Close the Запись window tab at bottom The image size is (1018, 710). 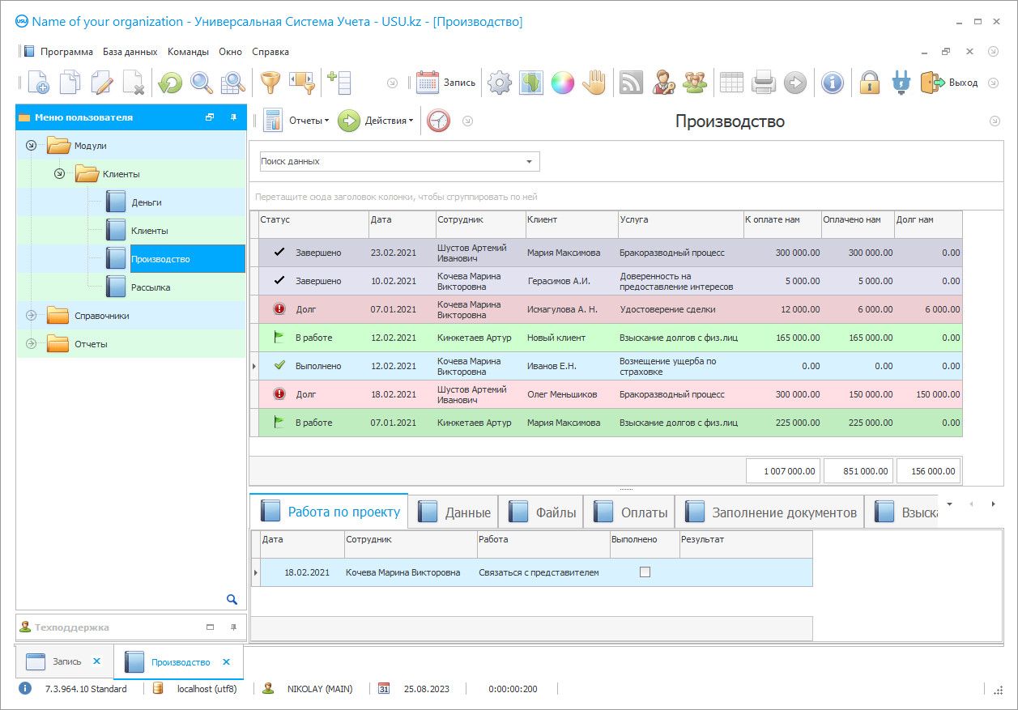click(96, 661)
